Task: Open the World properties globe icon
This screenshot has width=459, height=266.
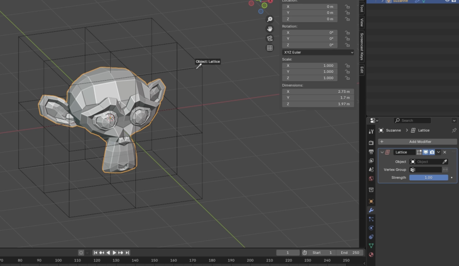Action: [x=371, y=178]
